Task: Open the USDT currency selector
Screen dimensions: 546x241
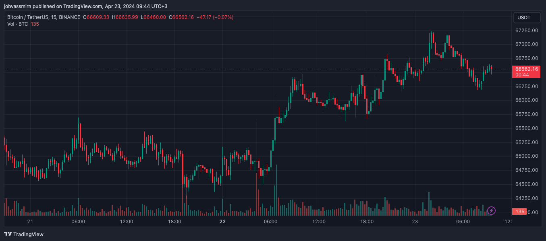Action: tap(524, 18)
